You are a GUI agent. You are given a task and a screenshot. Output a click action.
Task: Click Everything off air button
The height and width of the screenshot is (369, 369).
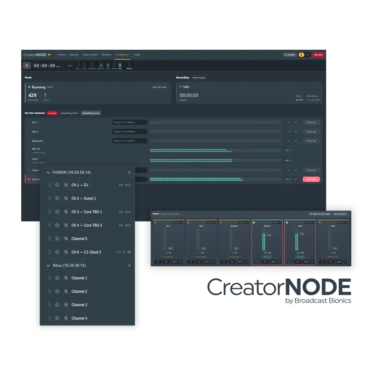point(70,113)
